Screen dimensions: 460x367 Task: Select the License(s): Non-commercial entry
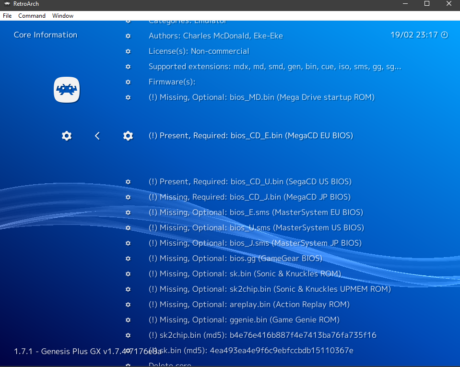[199, 51]
